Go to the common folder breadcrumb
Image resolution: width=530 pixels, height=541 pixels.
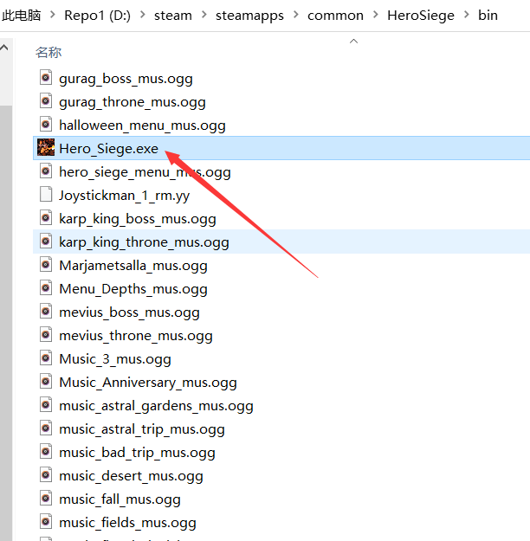pos(335,16)
